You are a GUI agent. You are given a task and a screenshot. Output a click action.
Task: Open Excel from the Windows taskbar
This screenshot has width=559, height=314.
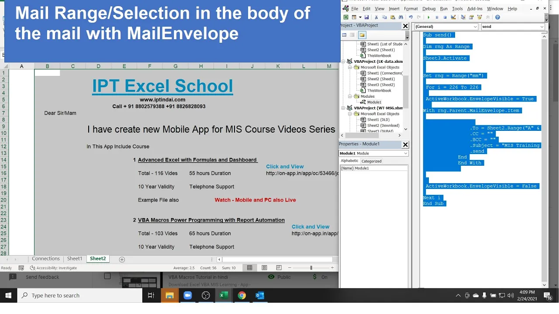(x=224, y=295)
